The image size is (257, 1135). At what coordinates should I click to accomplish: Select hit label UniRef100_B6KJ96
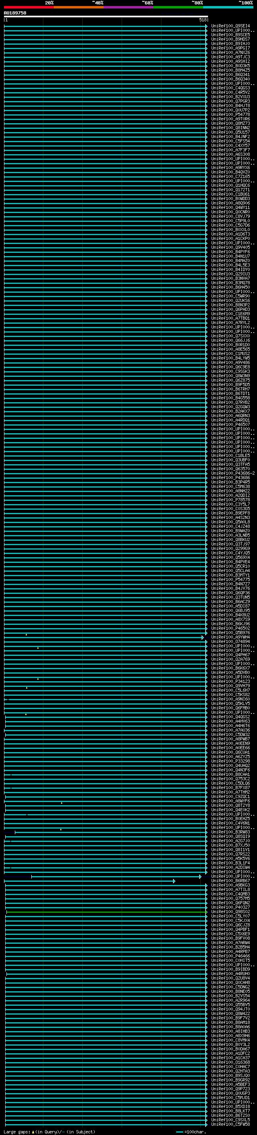pos(230,624)
